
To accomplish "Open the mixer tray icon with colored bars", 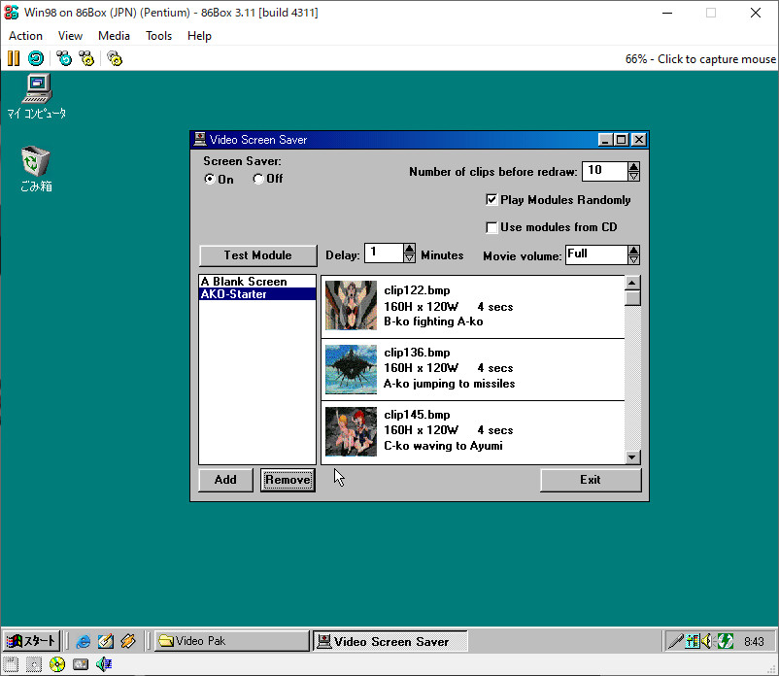I will 692,641.
